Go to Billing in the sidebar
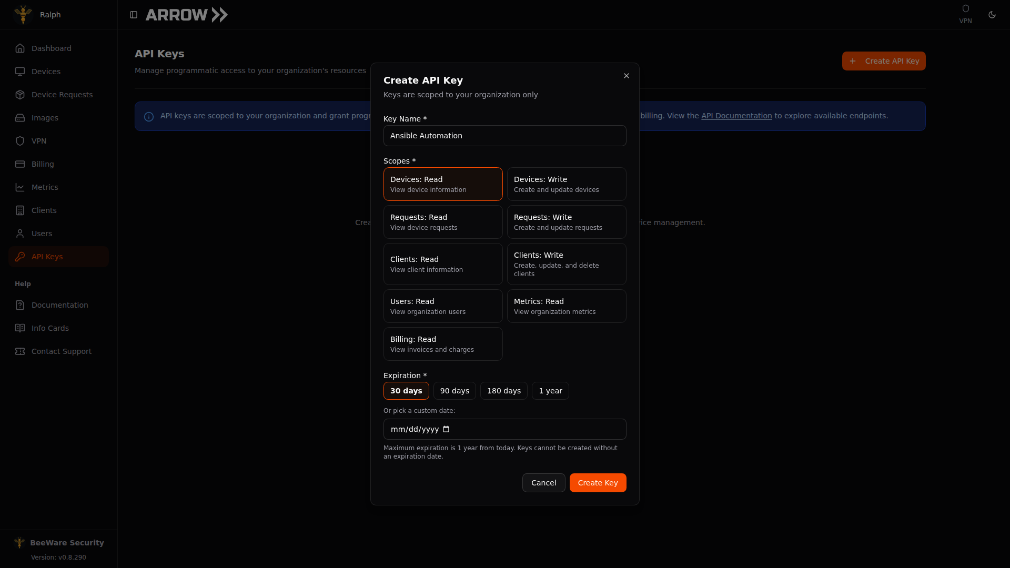 (58, 164)
